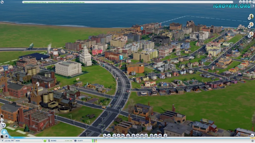Open the top advisor portrait notification
The width and height of the screenshot is (255, 143).
251,17
